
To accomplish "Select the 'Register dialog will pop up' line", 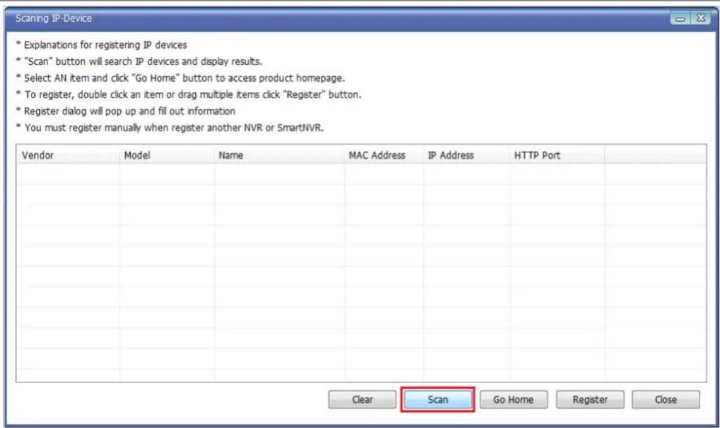I will click(x=125, y=111).
